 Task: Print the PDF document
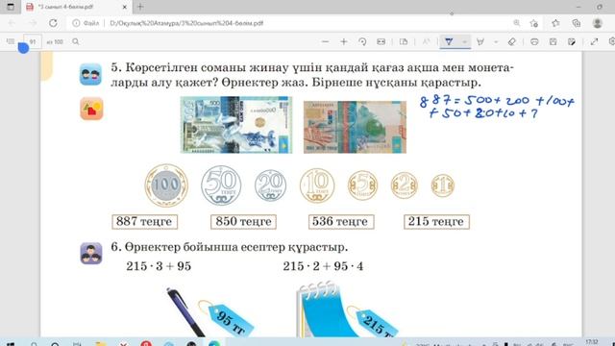coord(534,41)
